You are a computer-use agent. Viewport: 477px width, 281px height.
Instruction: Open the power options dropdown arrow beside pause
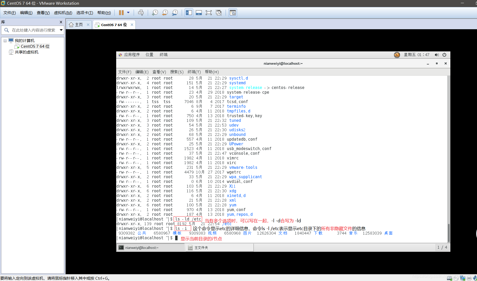tap(128, 13)
